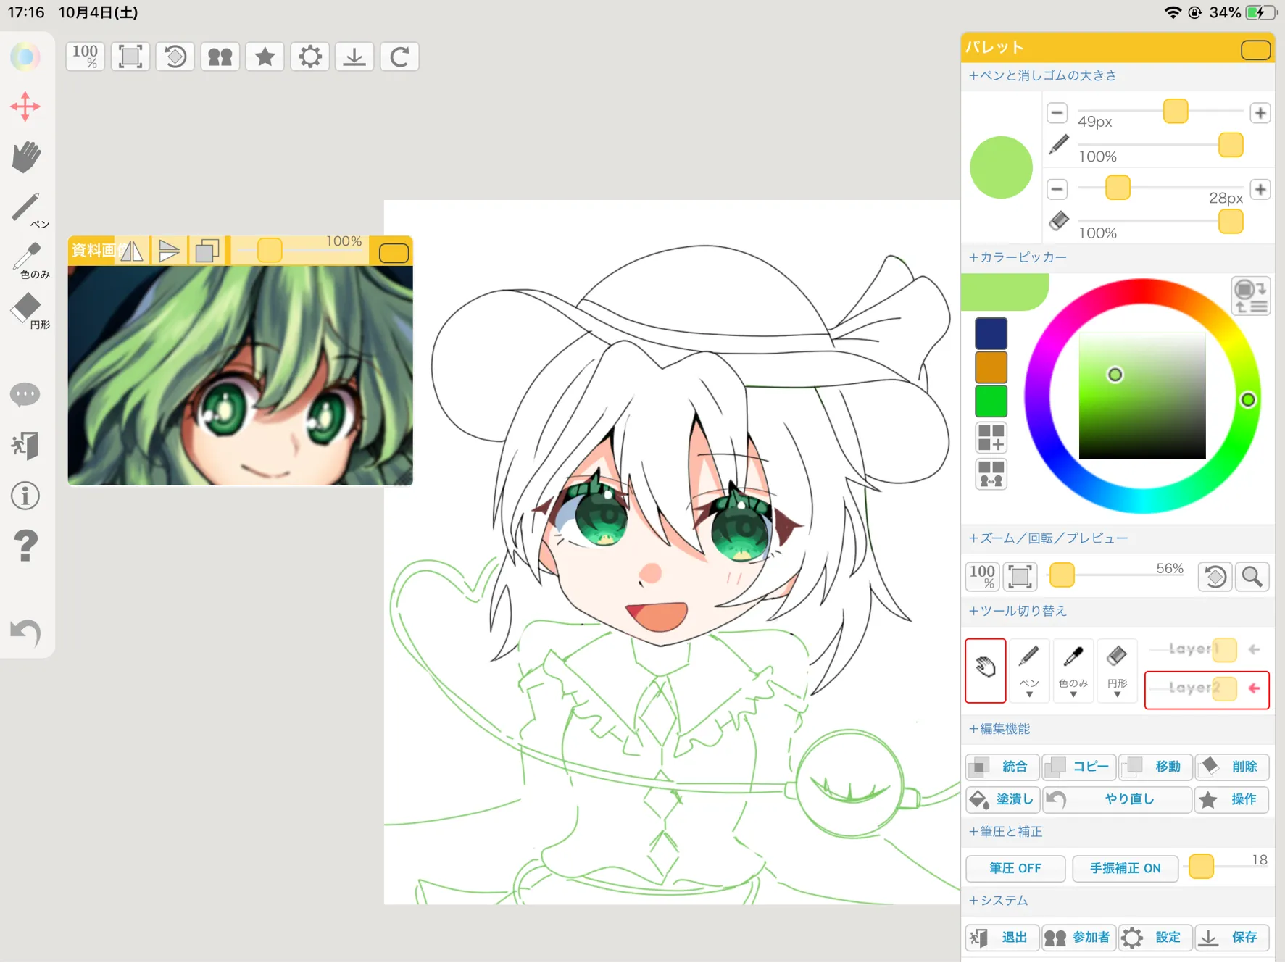Select Layer2 with its red arrow
The width and height of the screenshot is (1285, 963).
(1255, 688)
